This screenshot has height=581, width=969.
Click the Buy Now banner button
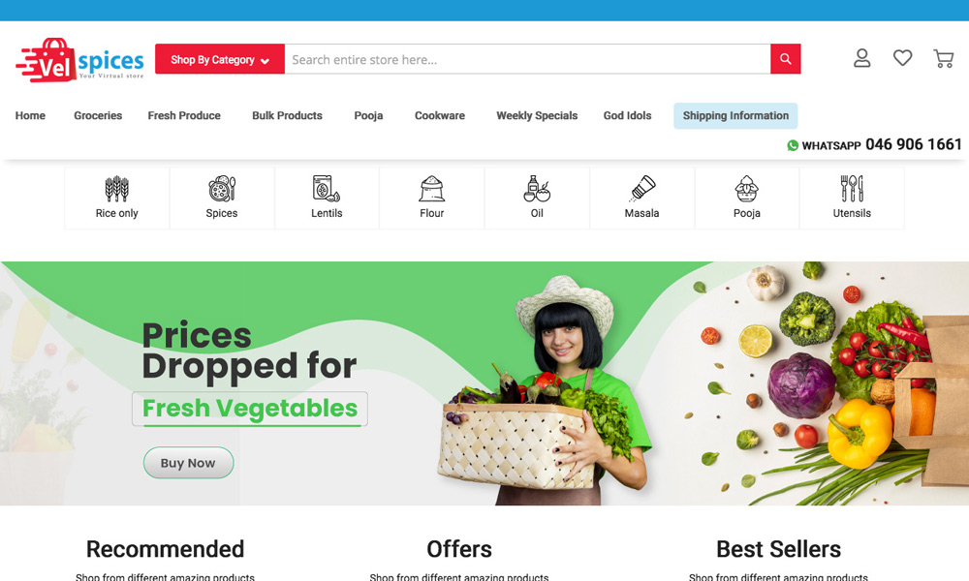[x=189, y=463]
